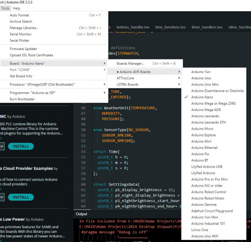This screenshot has height=242, width=251.
Task: Expand Processor ATmega328P (Old Bootloader) submenu
Action: coord(54,84)
